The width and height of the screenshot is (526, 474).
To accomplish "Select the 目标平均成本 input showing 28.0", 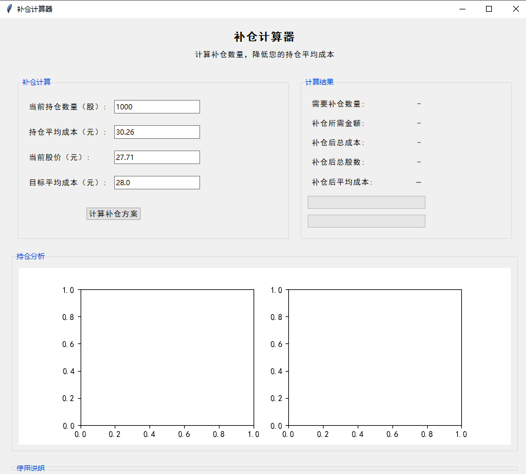I will pyautogui.click(x=157, y=182).
